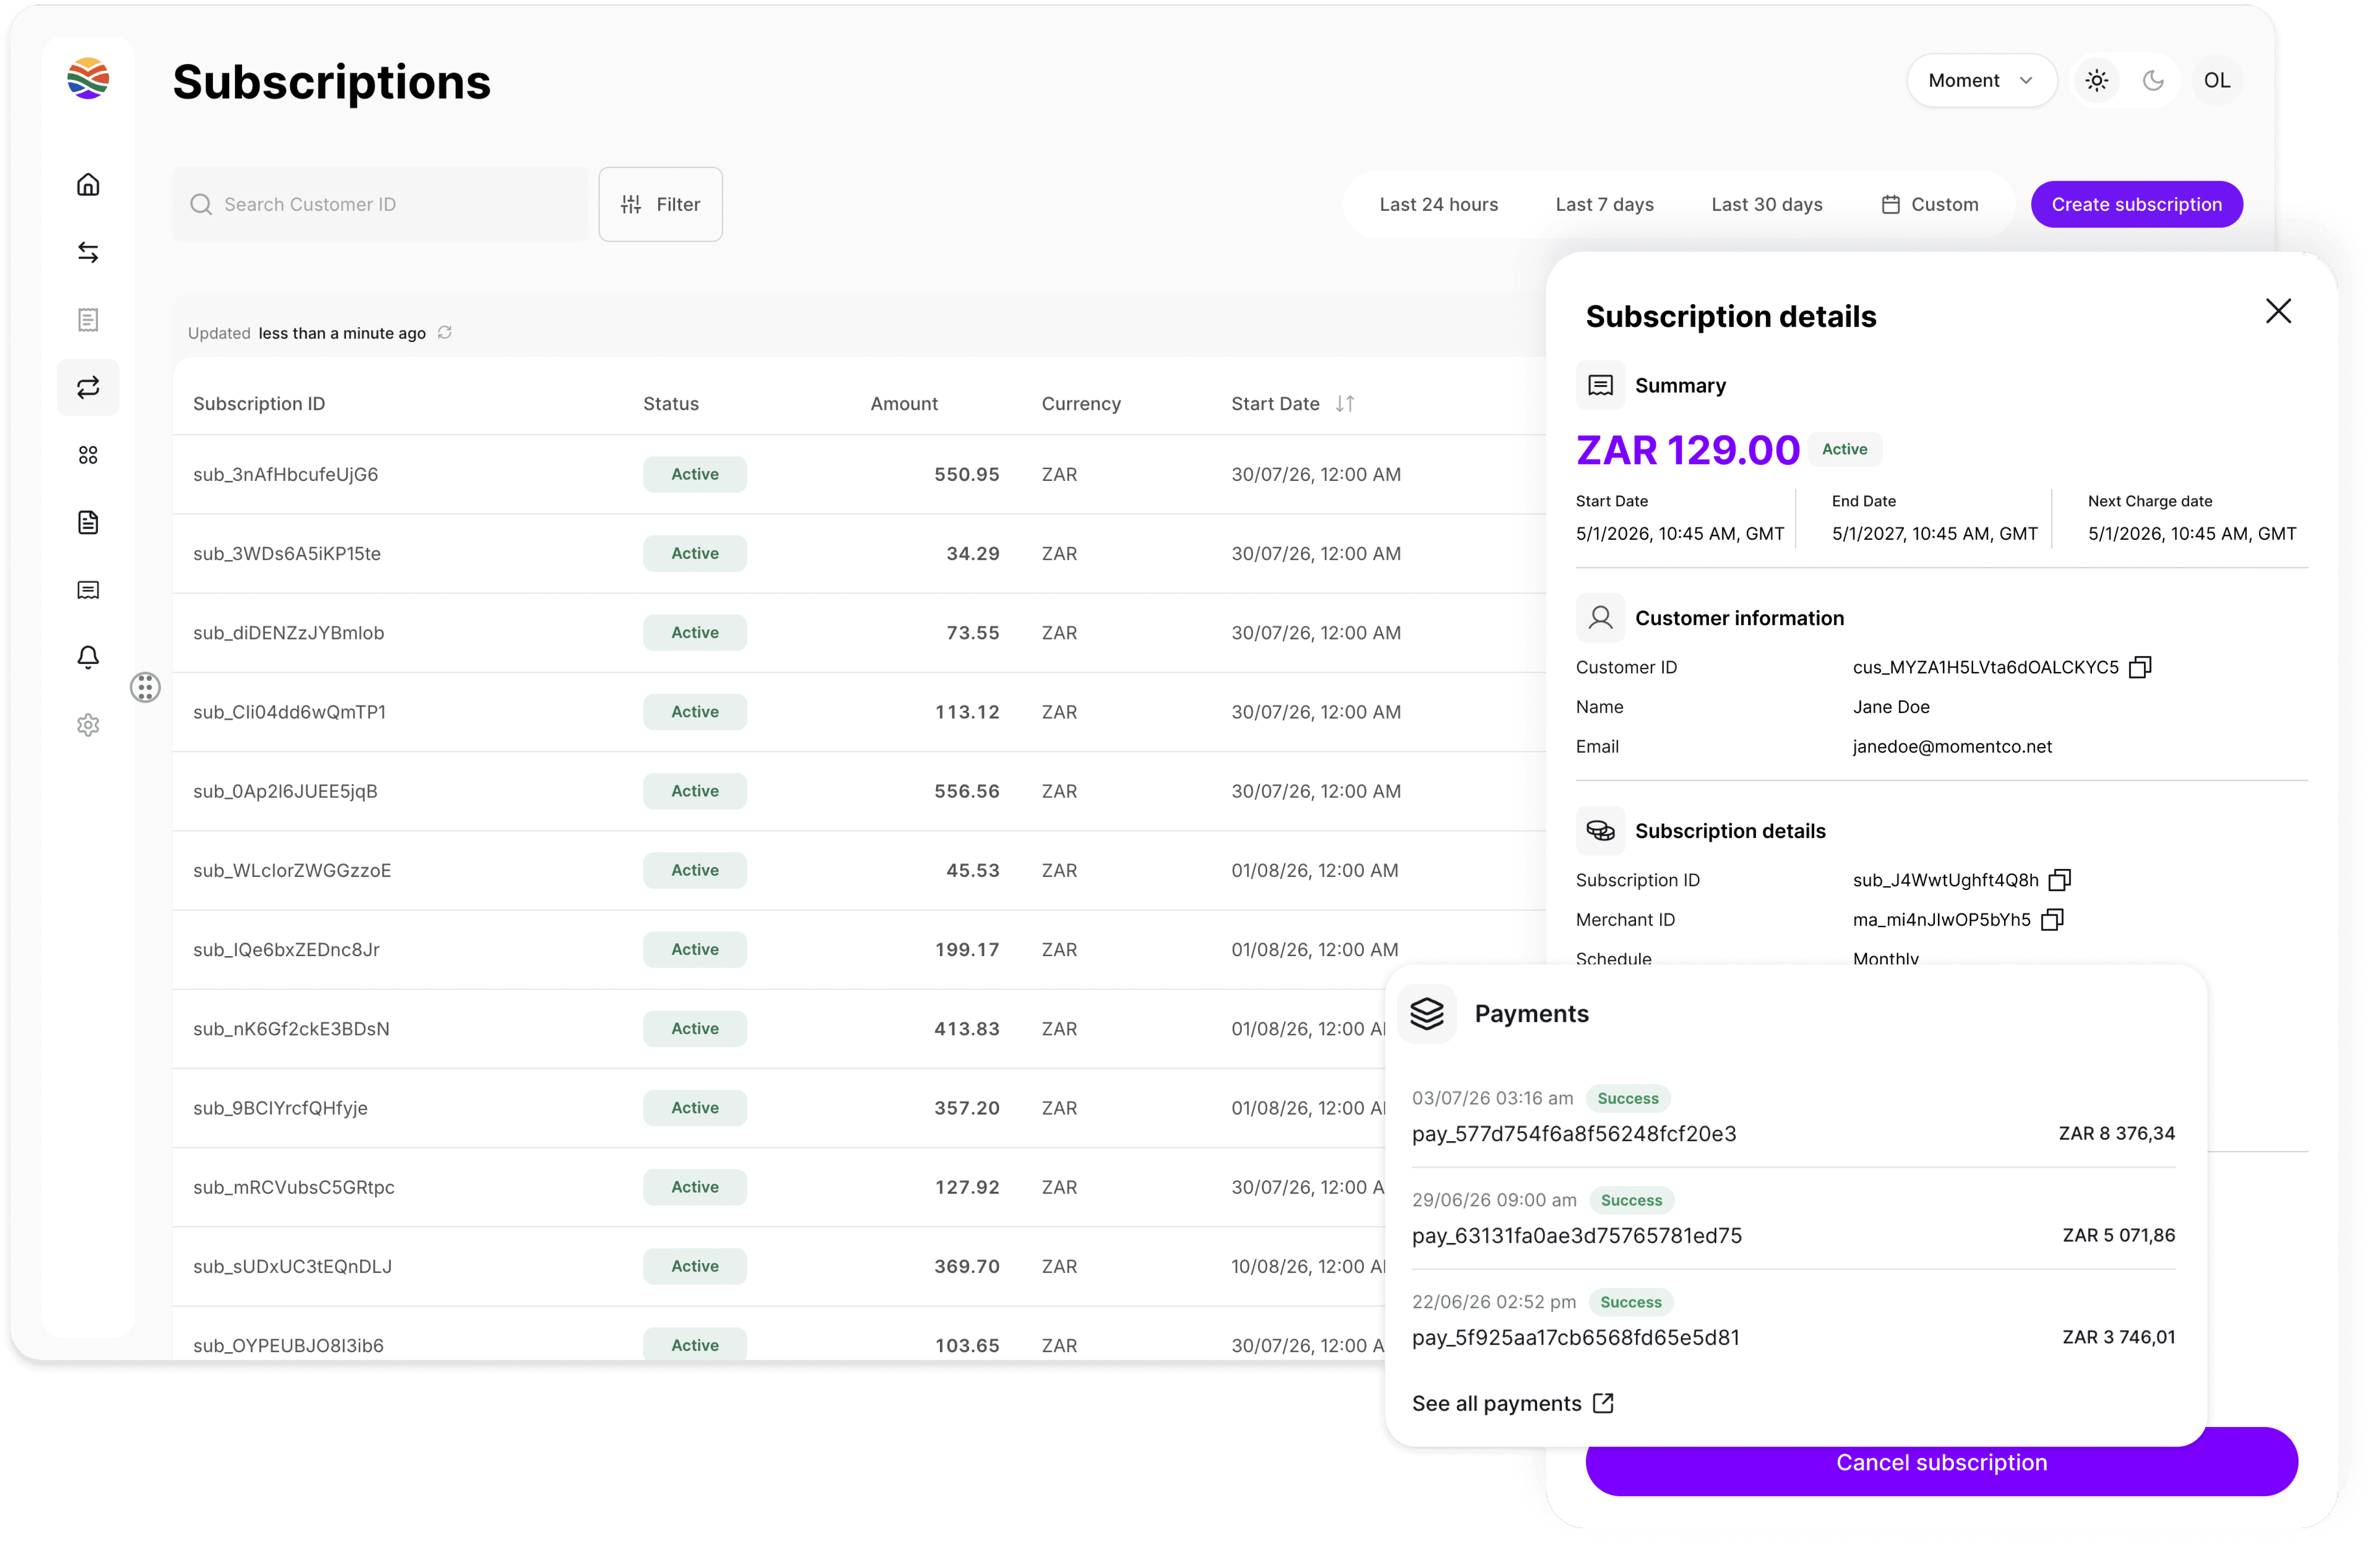2380x1549 pixels.
Task: Close the Subscription details panel
Action: [x=2278, y=311]
